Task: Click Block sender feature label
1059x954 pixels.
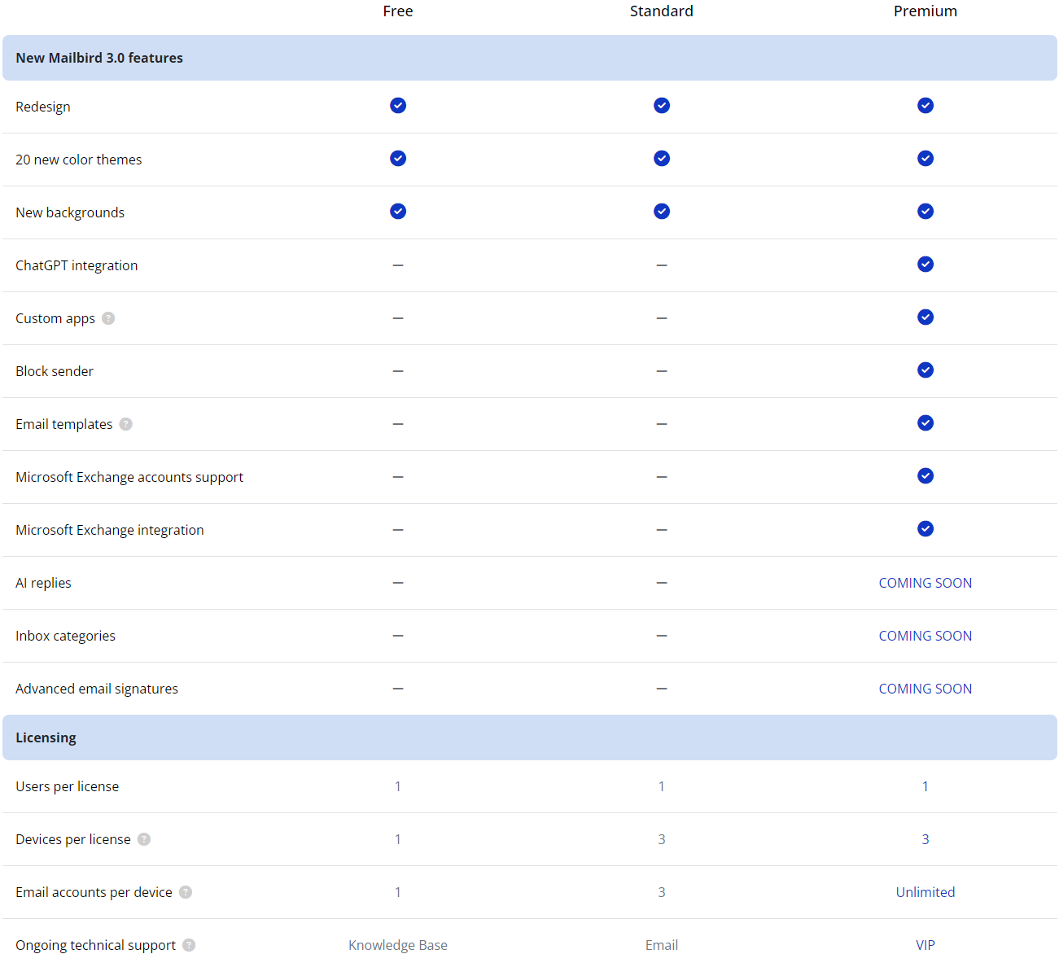Action: 55,371
